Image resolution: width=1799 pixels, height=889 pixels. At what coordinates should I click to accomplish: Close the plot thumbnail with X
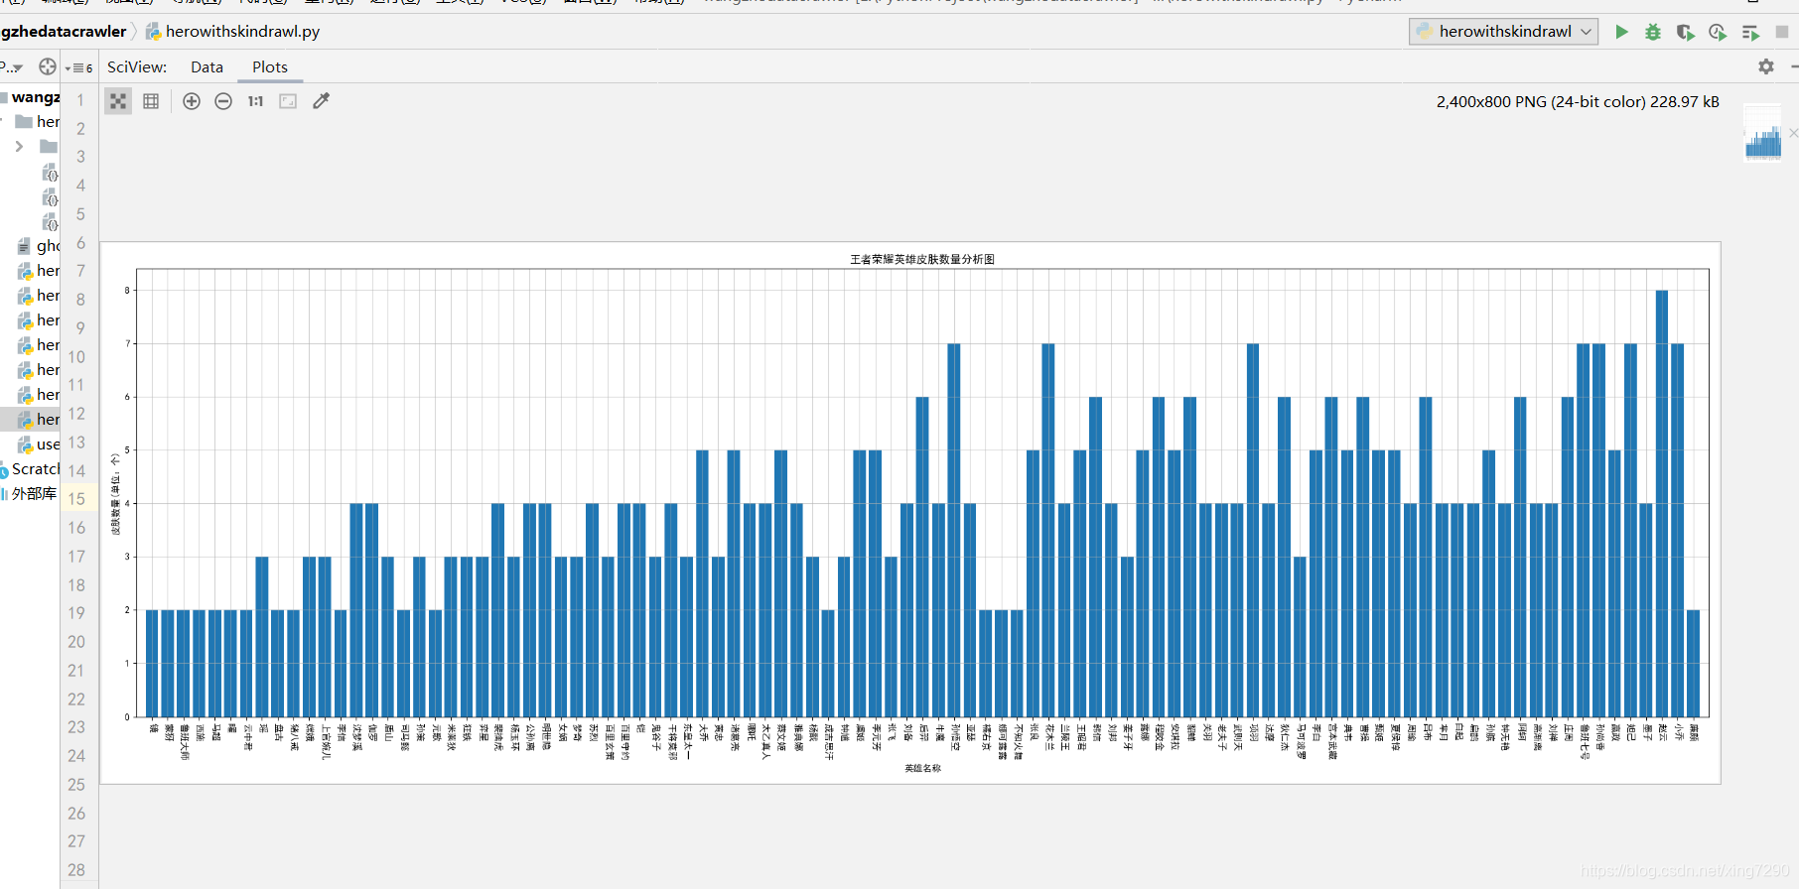[1793, 133]
